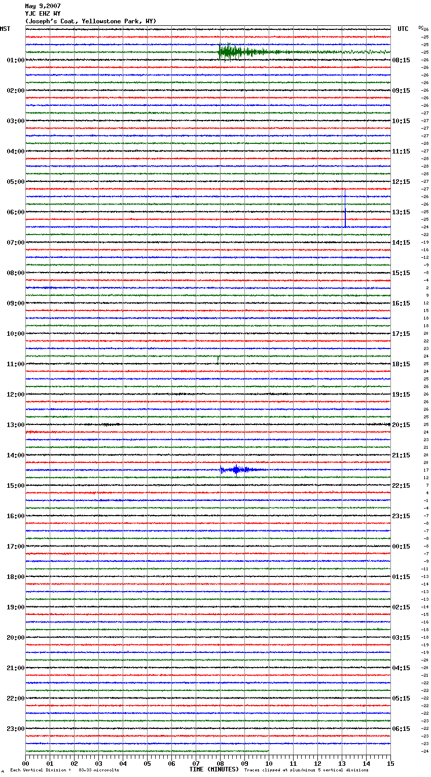The image size is (431, 777).
Task: Select the "14:00" MST row label
Action: pyautogui.click(x=16, y=455)
